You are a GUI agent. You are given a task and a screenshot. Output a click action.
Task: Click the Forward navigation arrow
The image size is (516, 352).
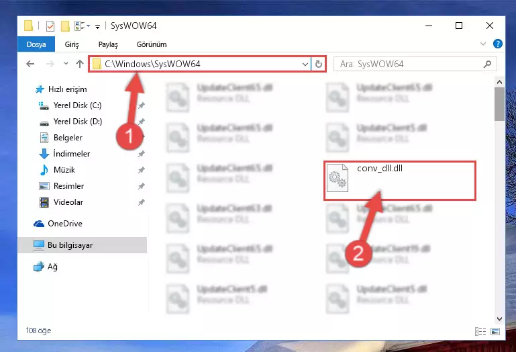click(50, 64)
